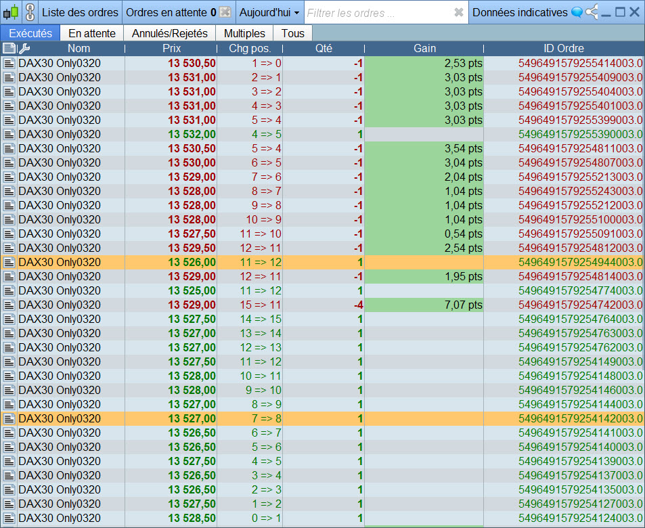Screen dimensions: 645x528
Task: Click the Liste des ordres button
Action: pos(80,12)
